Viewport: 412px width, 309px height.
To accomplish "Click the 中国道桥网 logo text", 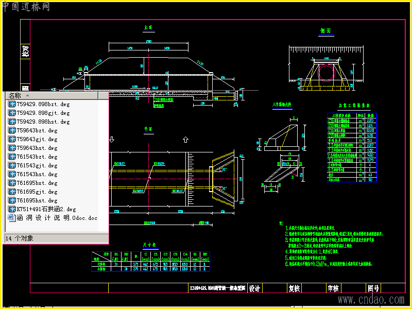I will (26, 6).
